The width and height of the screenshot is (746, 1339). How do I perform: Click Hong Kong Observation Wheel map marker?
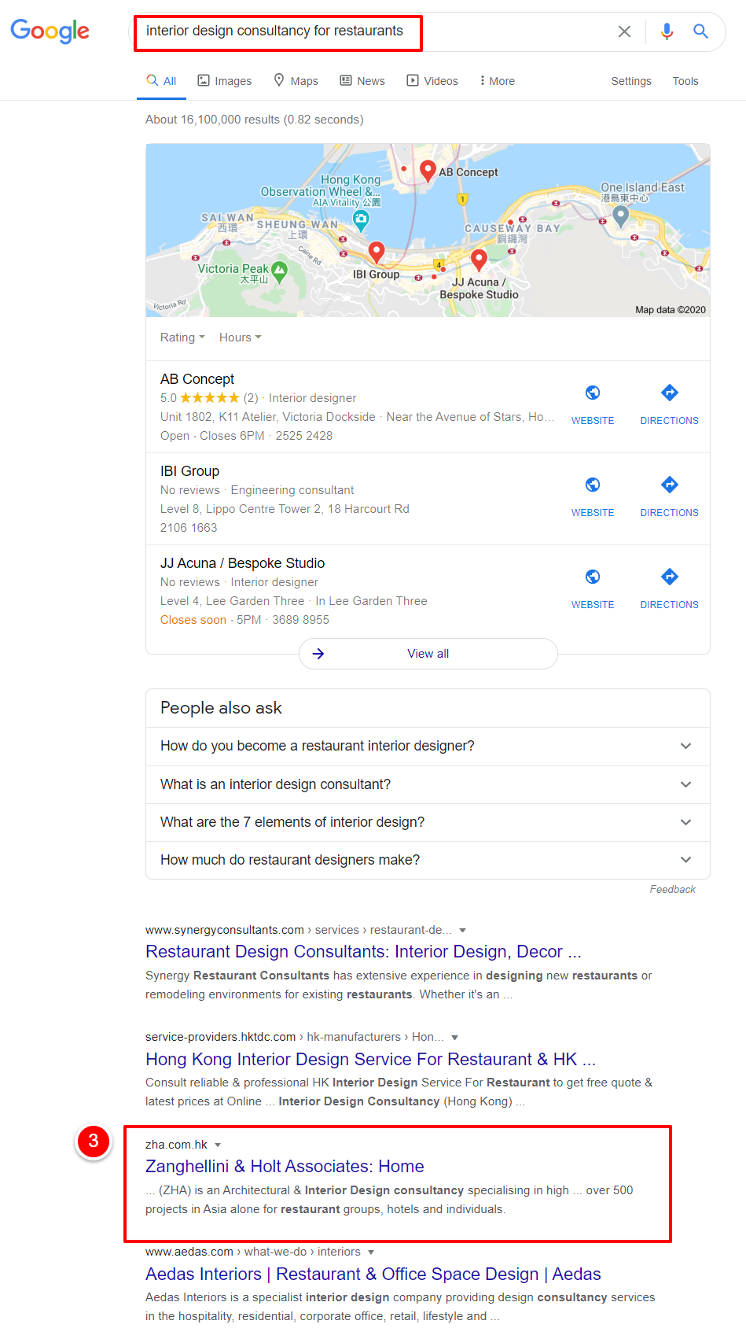(361, 220)
